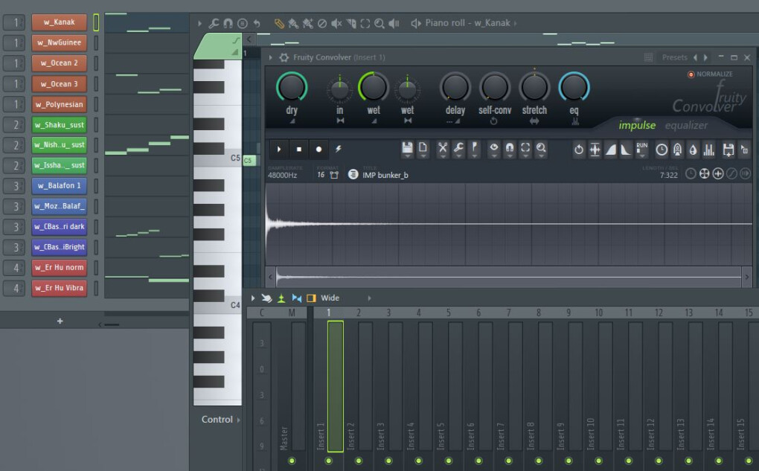Click the piano roll undo arrow icon
This screenshot has height=471, width=759.
pyautogui.click(x=257, y=23)
